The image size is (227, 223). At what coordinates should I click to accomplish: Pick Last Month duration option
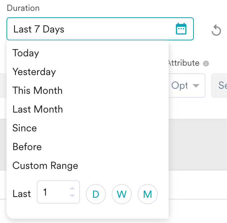coord(37,109)
